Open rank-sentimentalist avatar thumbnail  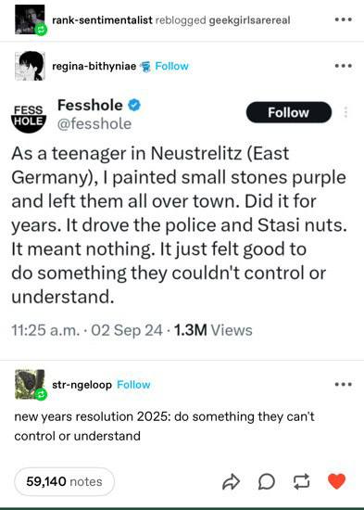(x=30, y=19)
